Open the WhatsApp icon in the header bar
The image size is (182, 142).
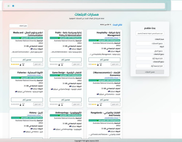pos(8,6)
